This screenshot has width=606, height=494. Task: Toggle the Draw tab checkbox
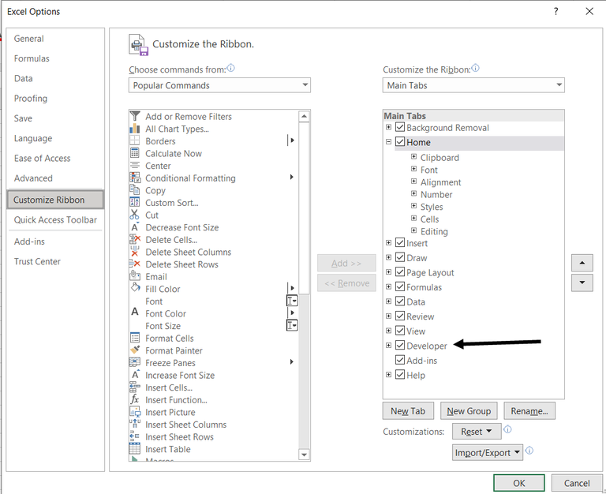point(400,257)
